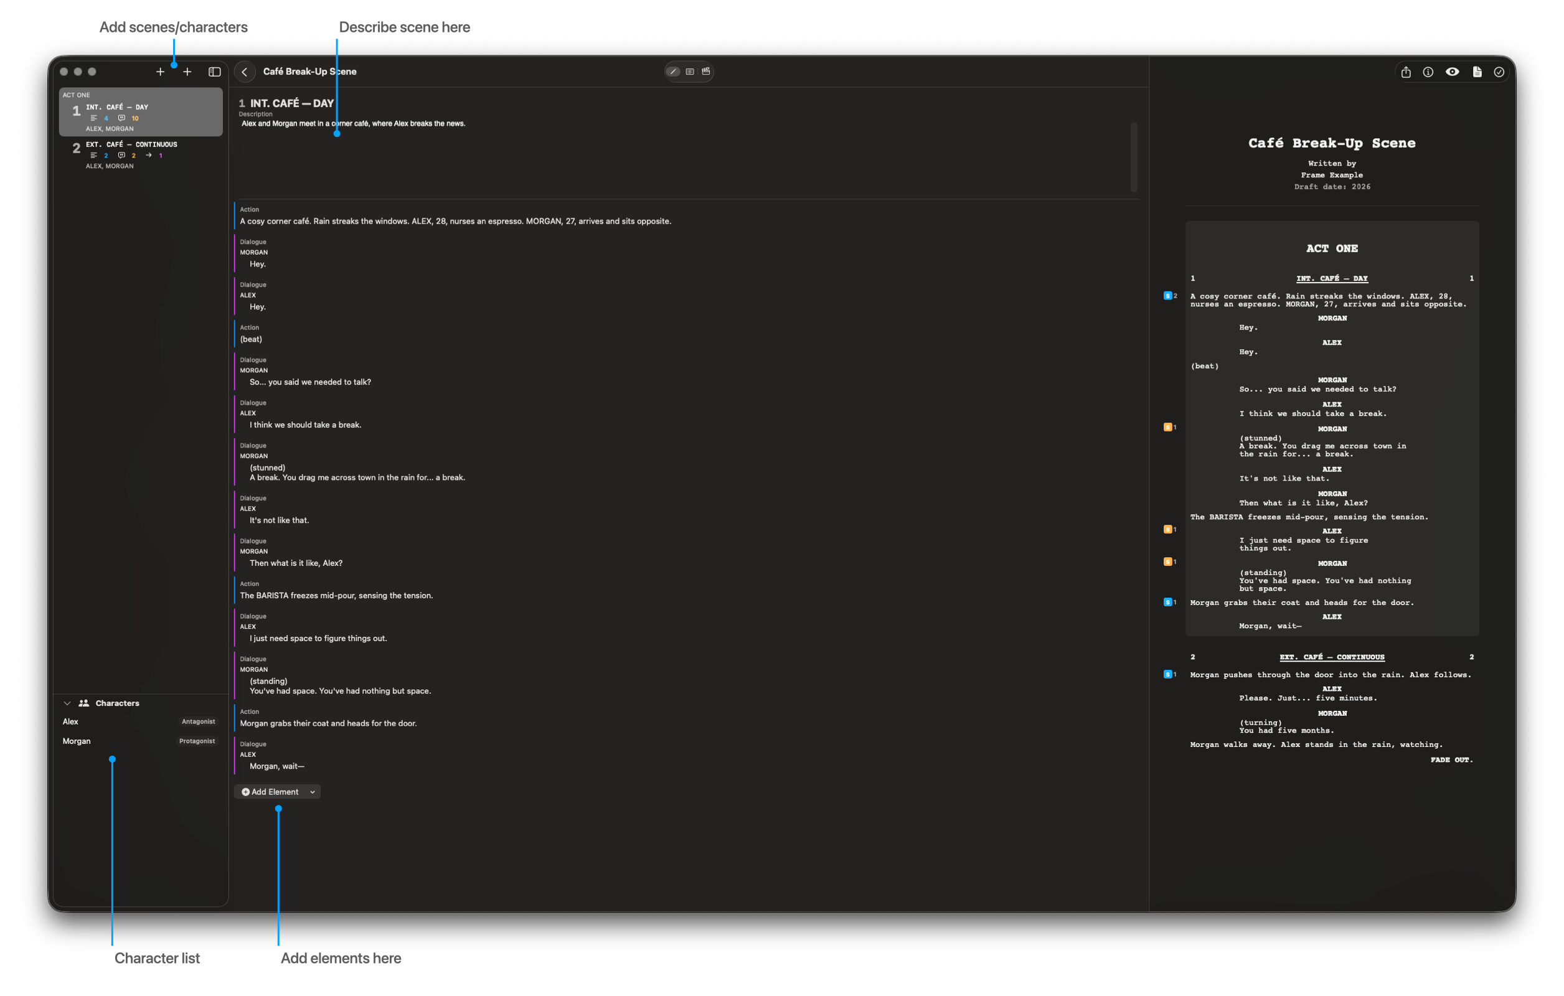
Task: Click the INT. CAFÉ — DAY heading in preview
Action: pyautogui.click(x=1332, y=278)
